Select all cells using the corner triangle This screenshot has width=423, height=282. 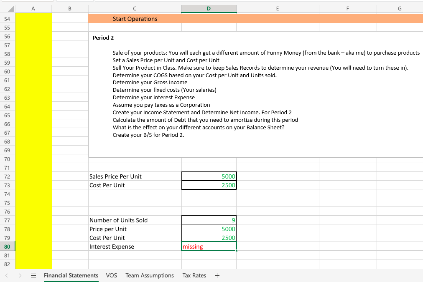9,8
